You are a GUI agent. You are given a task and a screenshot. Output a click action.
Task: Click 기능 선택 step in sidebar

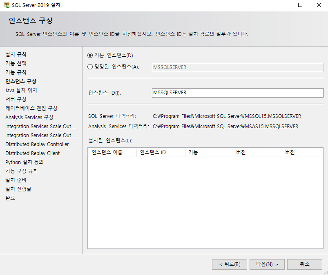(x=16, y=63)
